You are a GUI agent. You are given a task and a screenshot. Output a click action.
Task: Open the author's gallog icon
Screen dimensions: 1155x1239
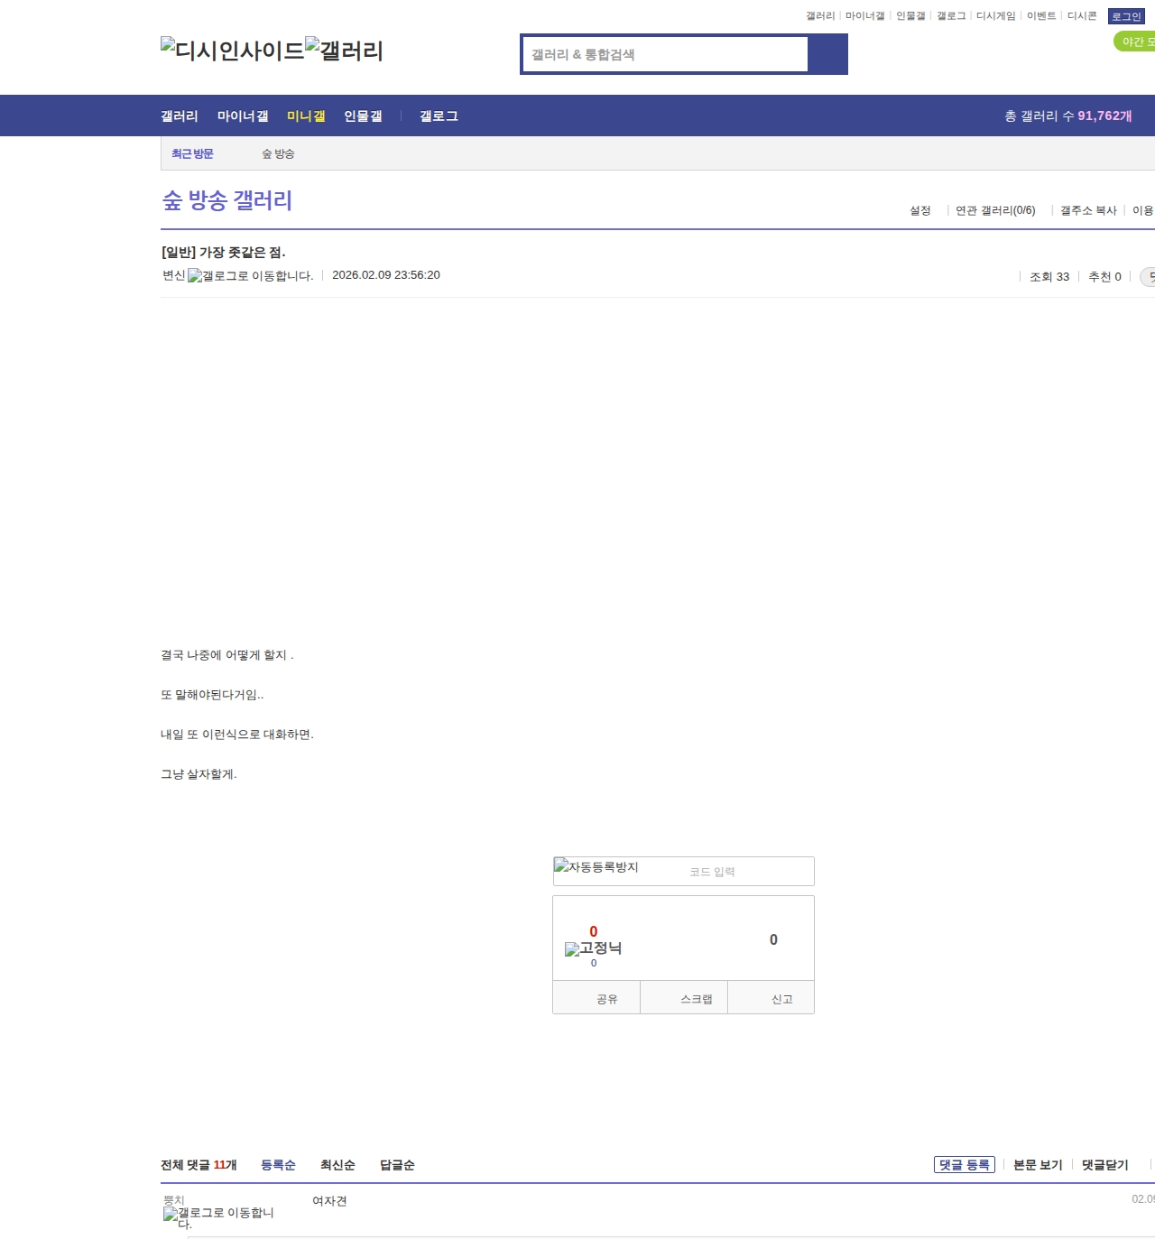pos(250,276)
